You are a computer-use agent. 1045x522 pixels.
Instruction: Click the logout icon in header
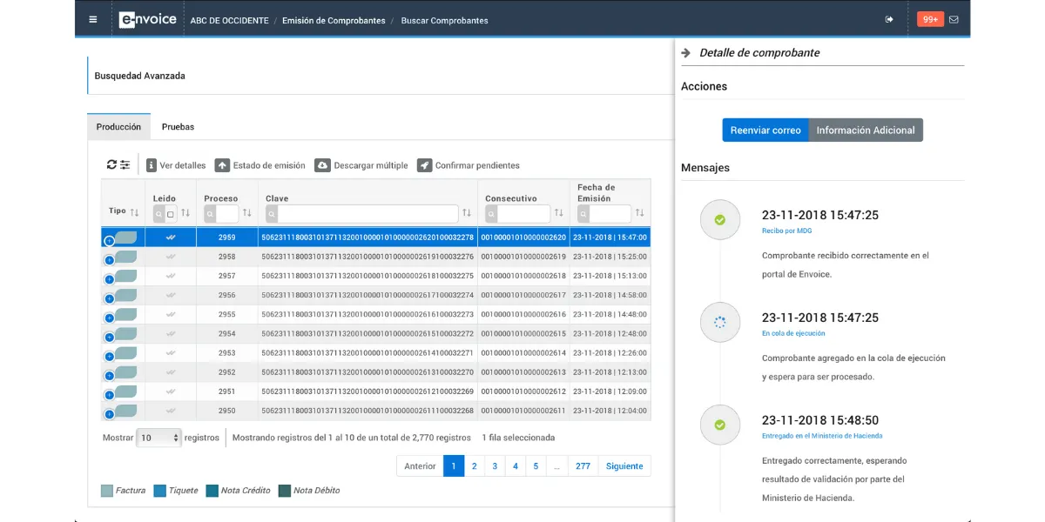pos(889,19)
